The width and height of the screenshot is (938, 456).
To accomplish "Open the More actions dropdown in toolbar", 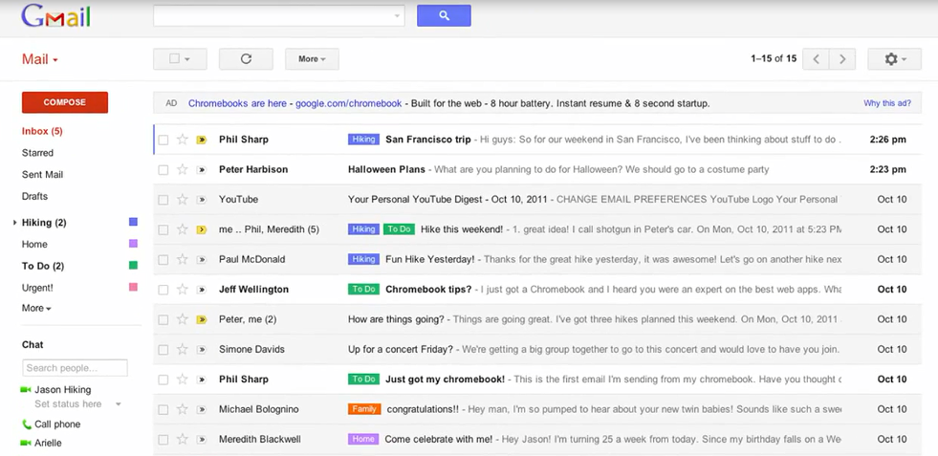I will point(312,59).
